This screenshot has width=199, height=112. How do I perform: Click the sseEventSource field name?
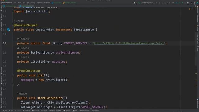[x=67, y=53]
